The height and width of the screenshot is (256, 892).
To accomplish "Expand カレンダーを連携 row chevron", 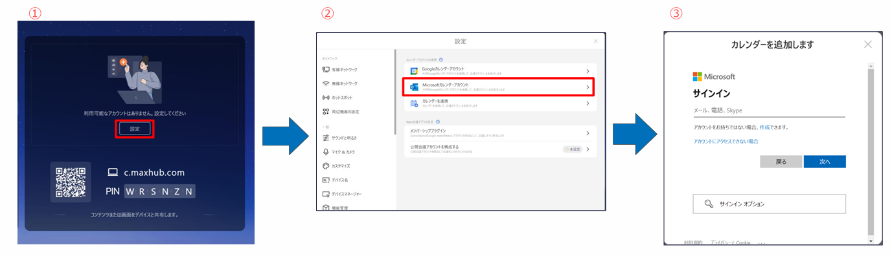I will coord(588,103).
